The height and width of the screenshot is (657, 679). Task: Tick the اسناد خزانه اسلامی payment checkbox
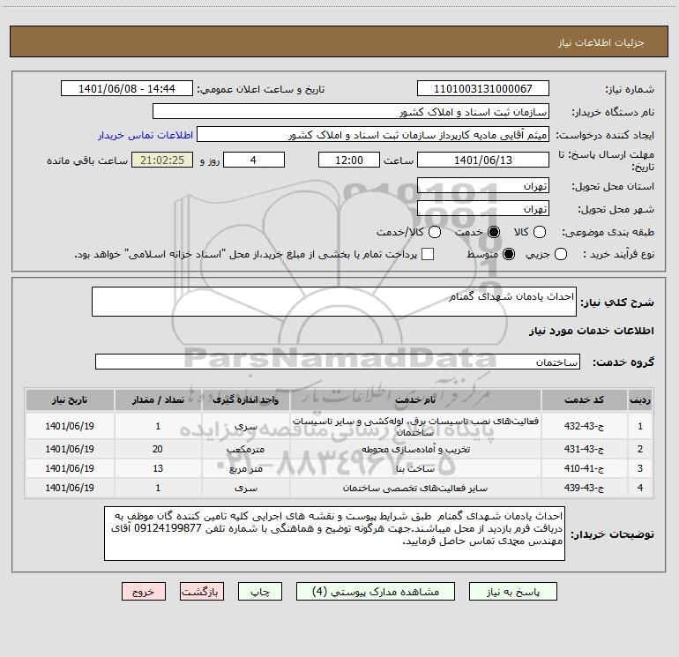(x=428, y=254)
